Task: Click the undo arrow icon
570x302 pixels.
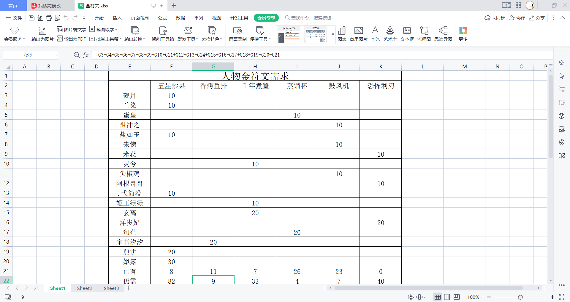Action: tap(66, 18)
